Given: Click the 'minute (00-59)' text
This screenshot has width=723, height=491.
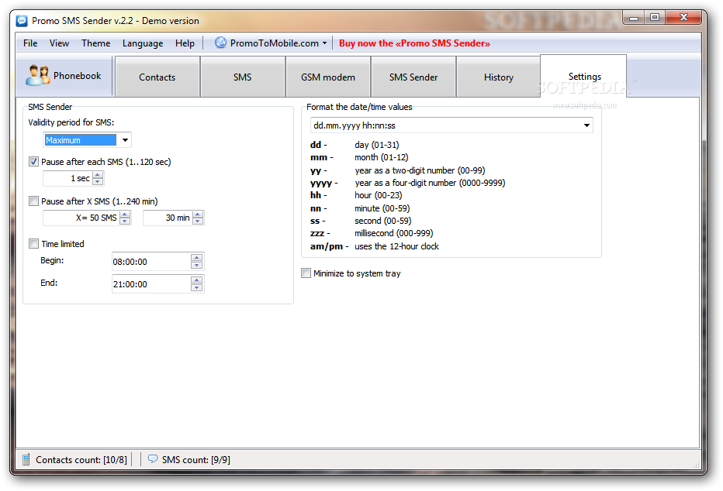Looking at the screenshot, I should tap(382, 208).
